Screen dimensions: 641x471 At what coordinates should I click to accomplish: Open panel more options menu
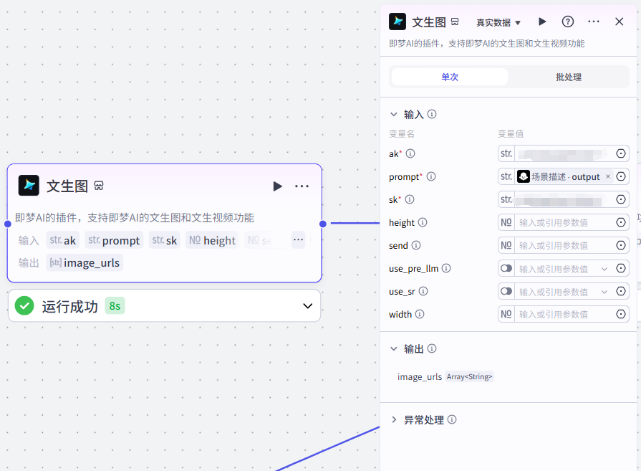[x=594, y=22]
